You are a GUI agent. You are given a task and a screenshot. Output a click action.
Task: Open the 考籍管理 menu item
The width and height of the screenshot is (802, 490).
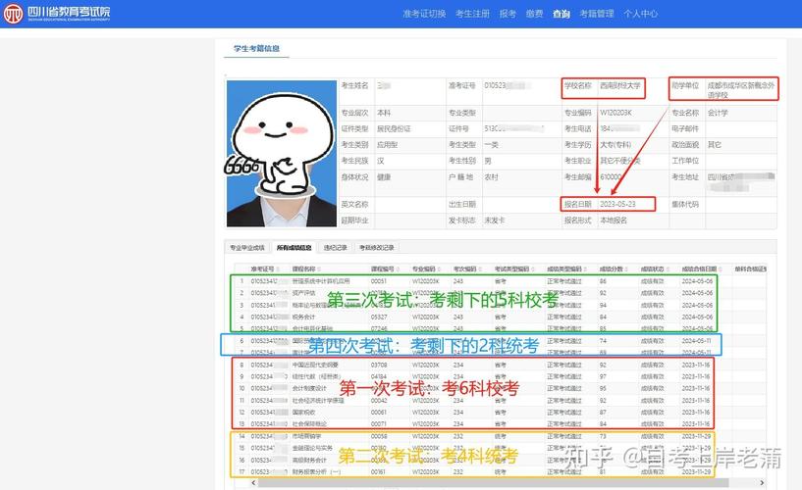(597, 14)
